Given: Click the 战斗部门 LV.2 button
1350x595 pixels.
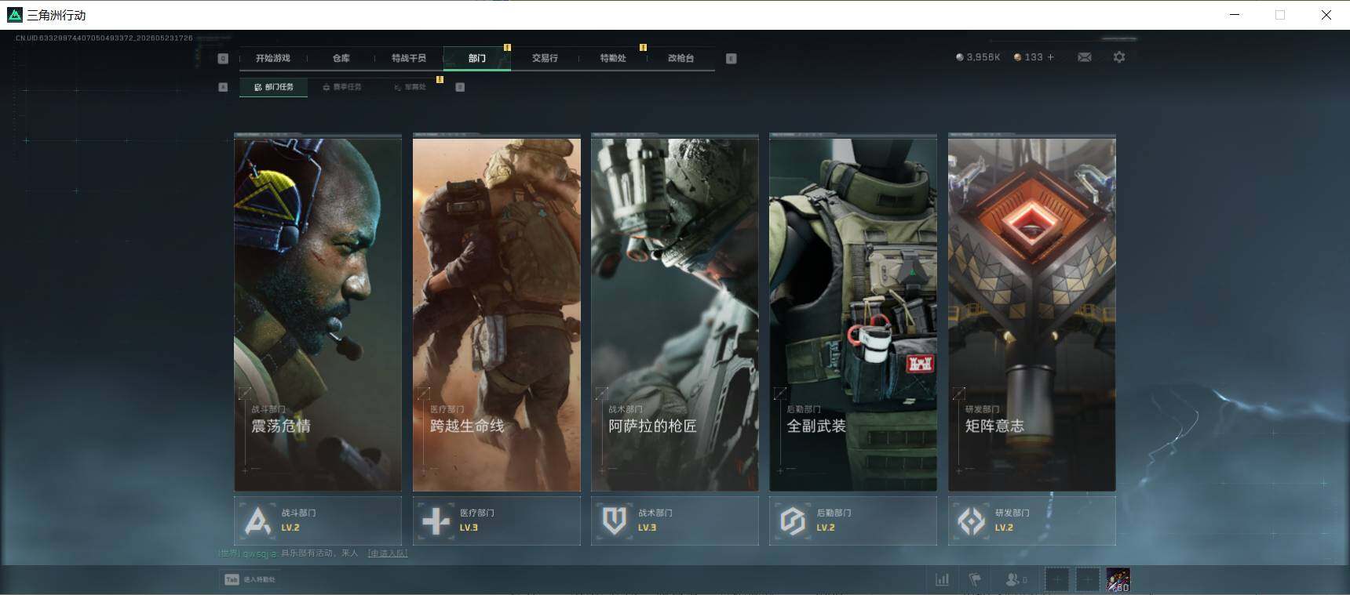Looking at the screenshot, I should (x=318, y=521).
